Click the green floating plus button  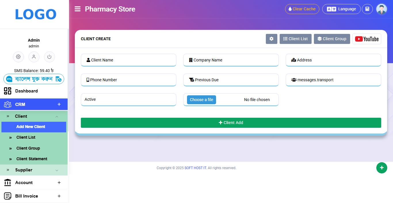pyautogui.click(x=381, y=168)
